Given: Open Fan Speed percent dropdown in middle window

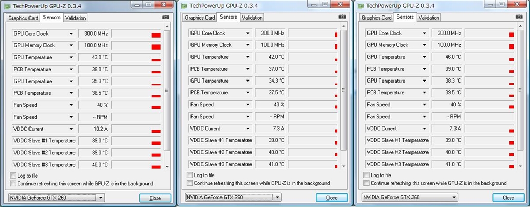Looking at the screenshot, I should click(x=220, y=104).
